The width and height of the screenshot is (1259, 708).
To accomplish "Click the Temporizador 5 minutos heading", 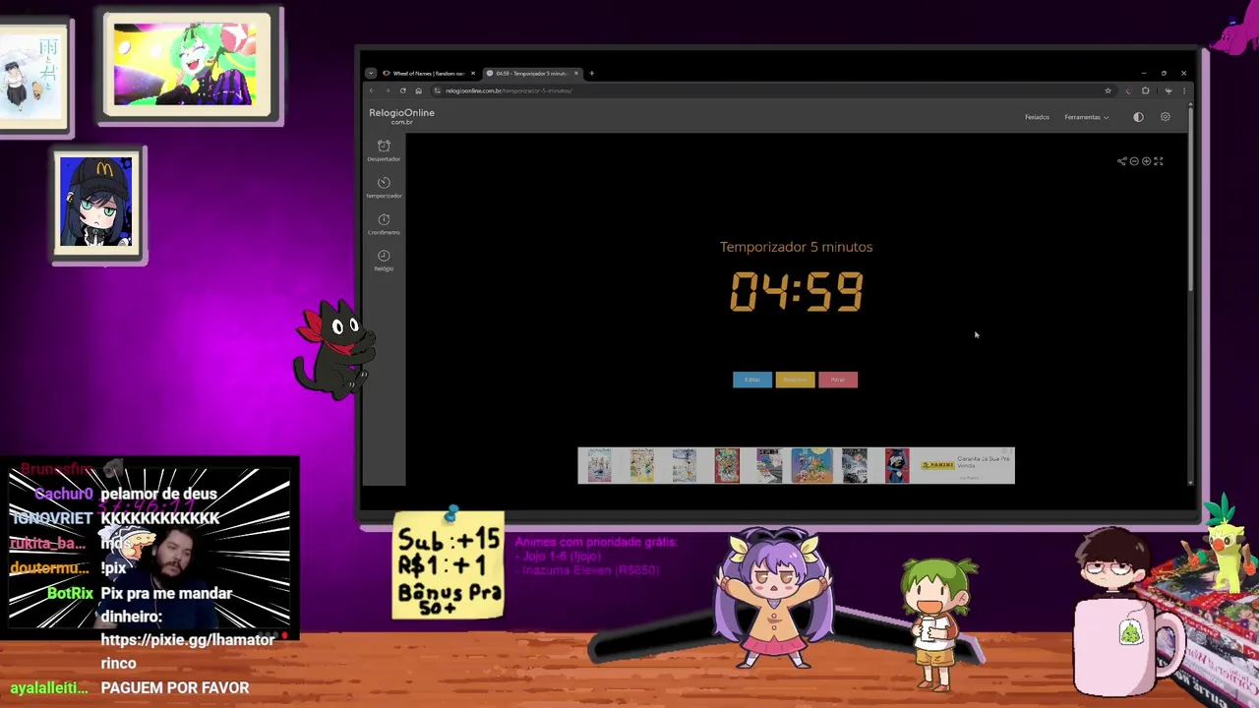I will pyautogui.click(x=796, y=247).
